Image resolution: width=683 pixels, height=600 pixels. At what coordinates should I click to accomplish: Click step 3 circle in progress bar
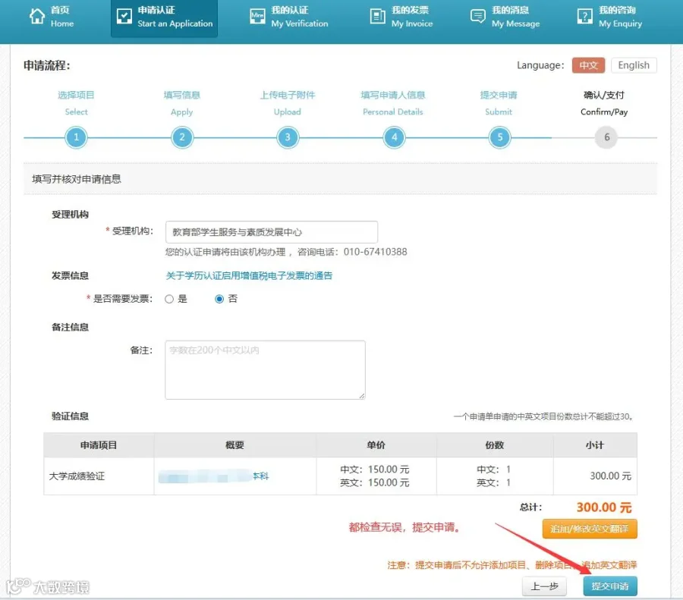click(288, 137)
